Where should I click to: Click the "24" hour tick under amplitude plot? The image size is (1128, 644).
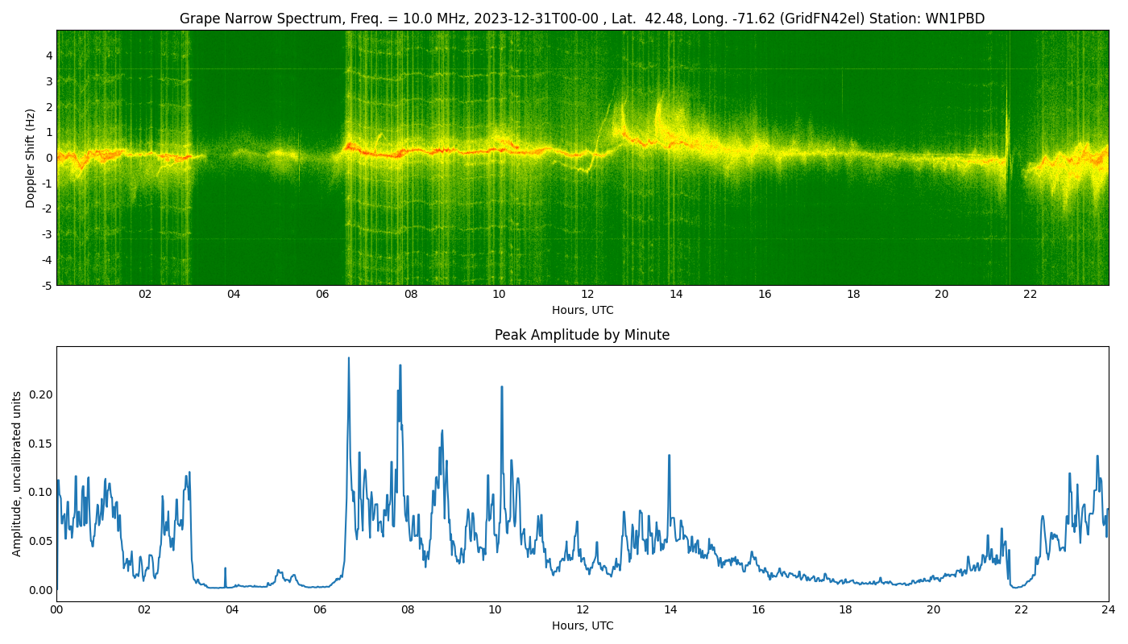click(1109, 610)
